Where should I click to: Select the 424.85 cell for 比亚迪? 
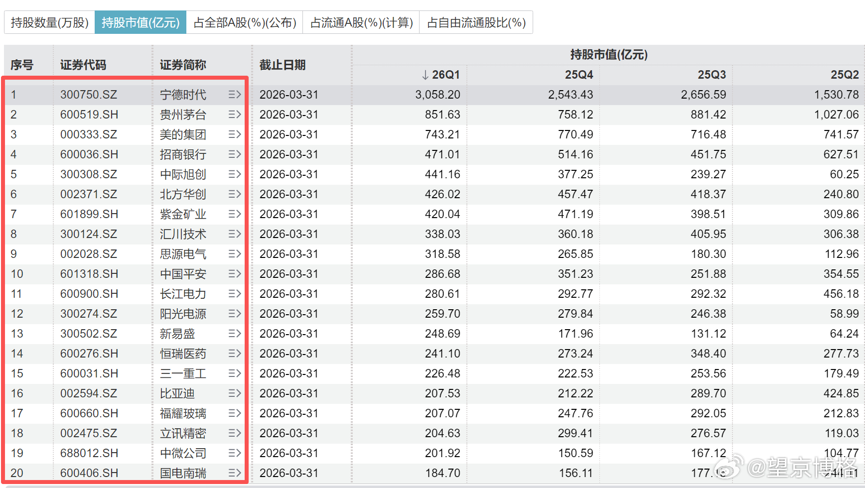[841, 393]
